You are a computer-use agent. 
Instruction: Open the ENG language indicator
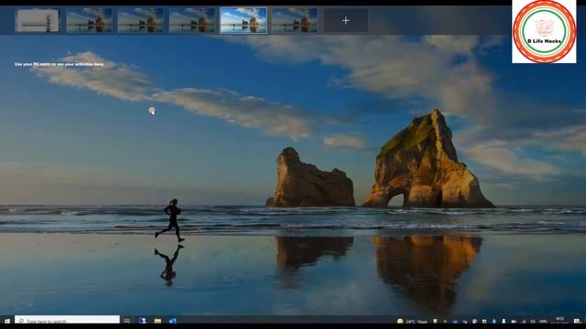point(543,322)
